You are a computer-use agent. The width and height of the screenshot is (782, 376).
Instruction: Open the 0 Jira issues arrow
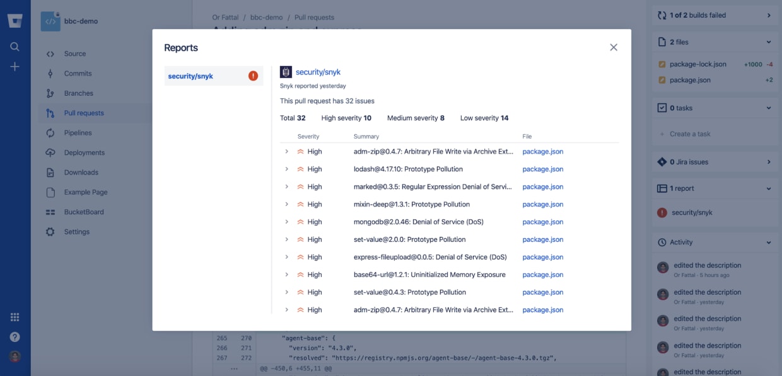[769, 162]
